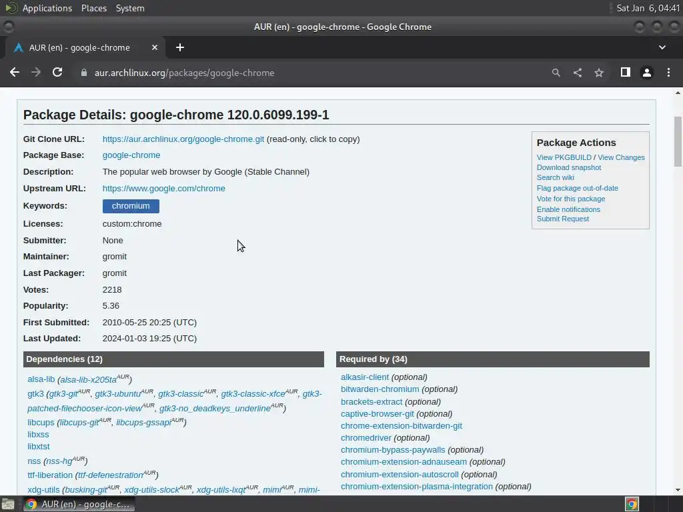Open the alsa-lib dependency link
The height and width of the screenshot is (512, 683).
[41, 379]
